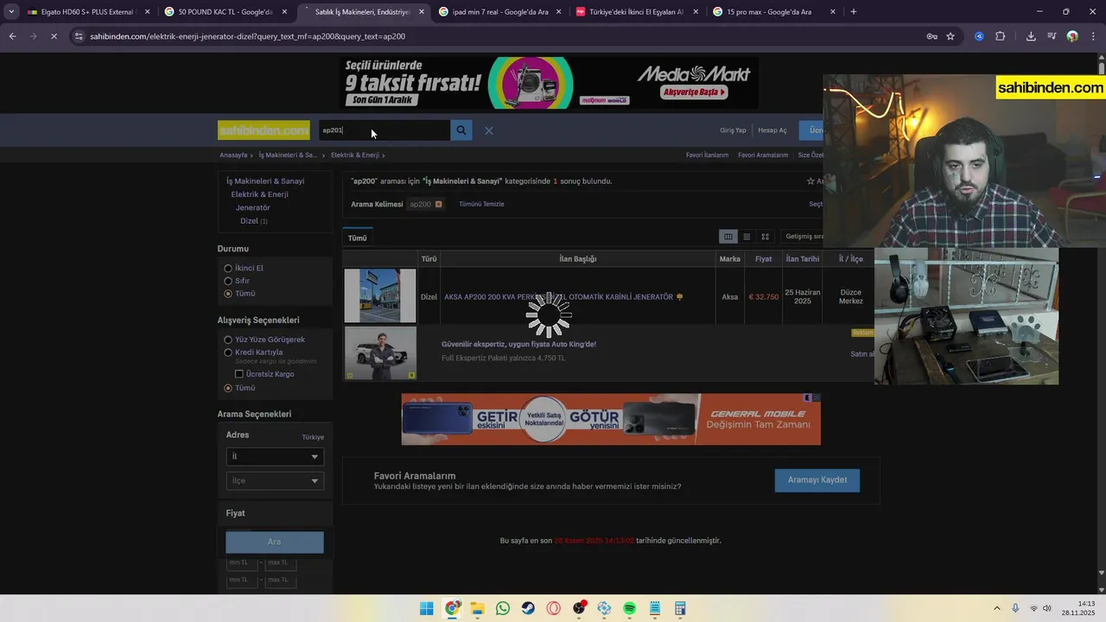The width and height of the screenshot is (1106, 622).
Task: Open the Jeneratör category
Action: point(253,208)
